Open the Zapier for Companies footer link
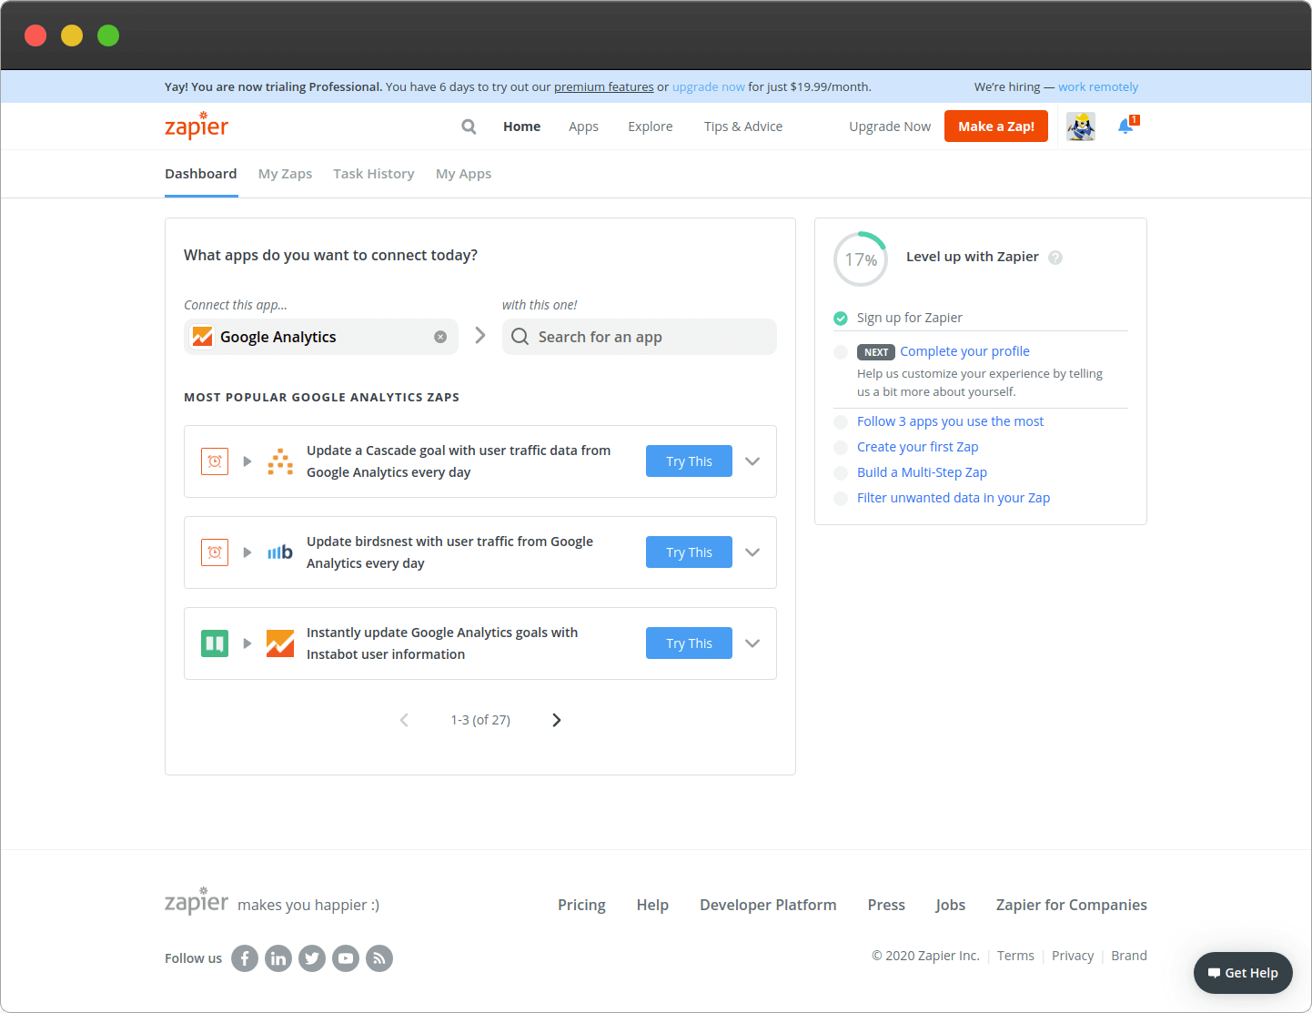 [1072, 905]
